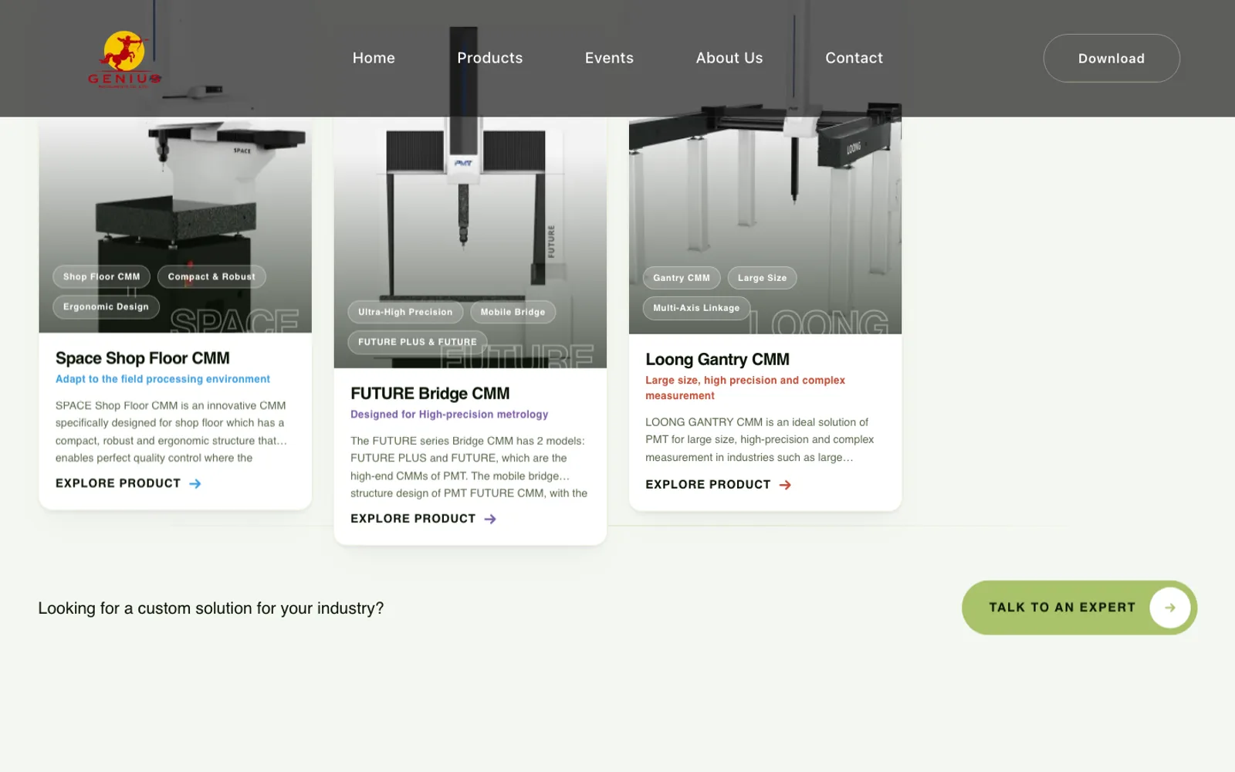Go to the Events page
Image resolution: width=1235 pixels, height=772 pixels.
click(609, 58)
